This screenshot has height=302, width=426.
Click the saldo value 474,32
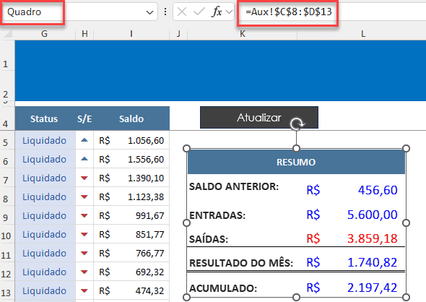pos(150,290)
